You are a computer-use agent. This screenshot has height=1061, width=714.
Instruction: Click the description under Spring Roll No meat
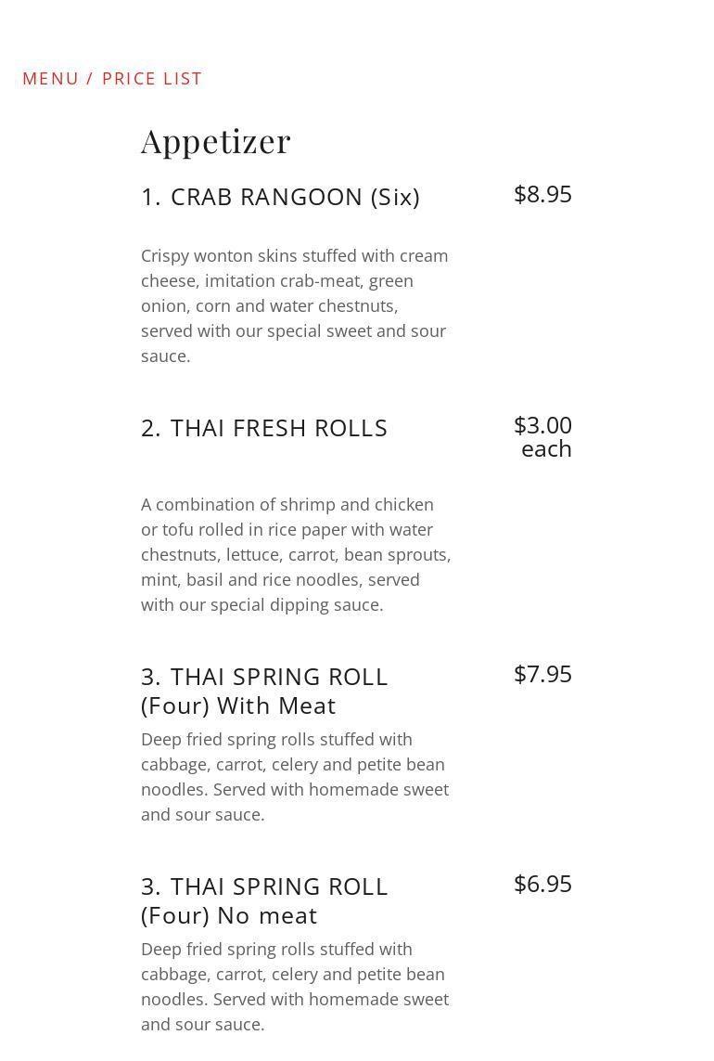[x=295, y=987]
